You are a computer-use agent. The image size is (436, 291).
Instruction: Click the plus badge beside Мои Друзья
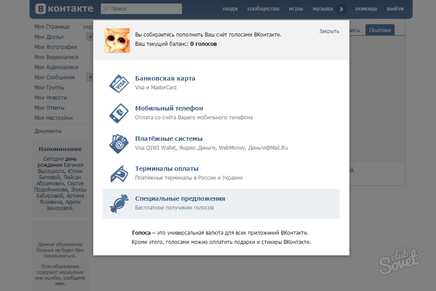point(90,37)
